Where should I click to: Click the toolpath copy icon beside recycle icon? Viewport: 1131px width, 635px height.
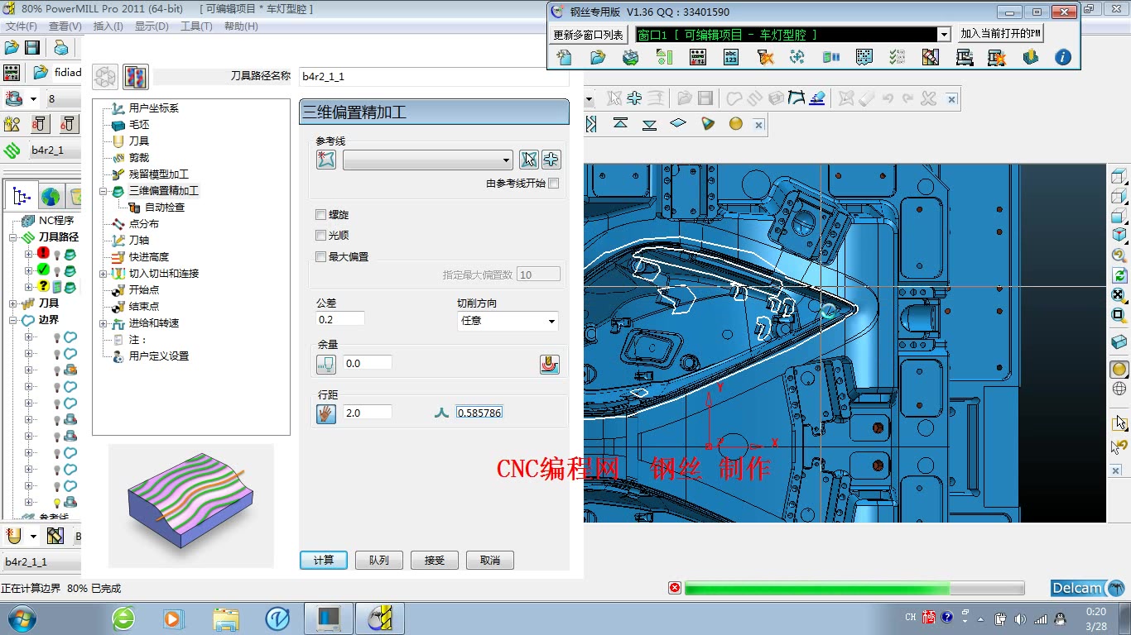[x=136, y=77]
